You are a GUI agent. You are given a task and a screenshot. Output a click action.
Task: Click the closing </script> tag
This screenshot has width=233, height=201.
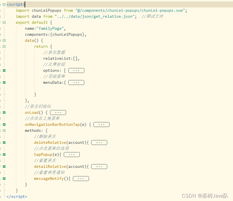(17, 196)
